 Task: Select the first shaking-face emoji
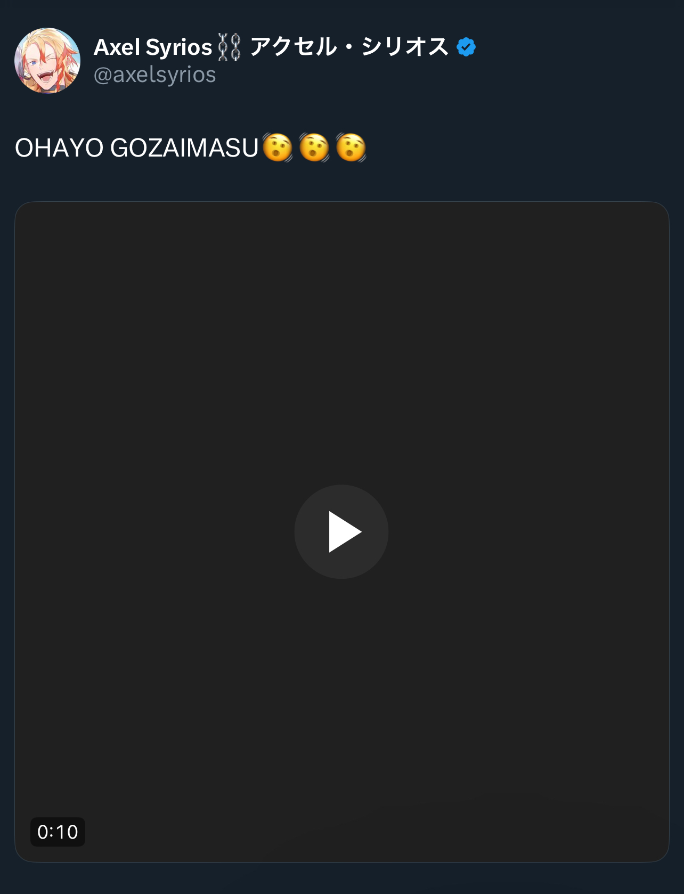(x=277, y=147)
